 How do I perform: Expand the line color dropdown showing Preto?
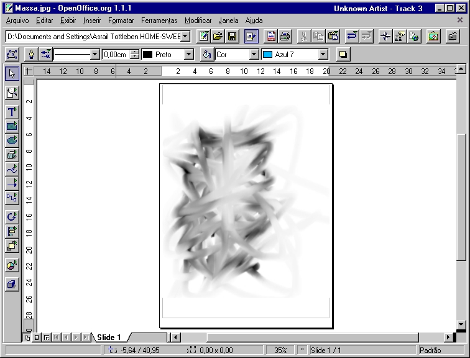click(x=189, y=55)
